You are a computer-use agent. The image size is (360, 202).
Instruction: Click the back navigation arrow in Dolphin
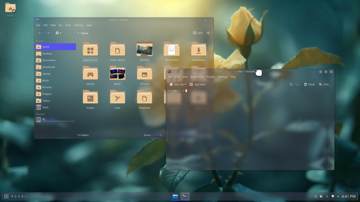click(x=40, y=33)
